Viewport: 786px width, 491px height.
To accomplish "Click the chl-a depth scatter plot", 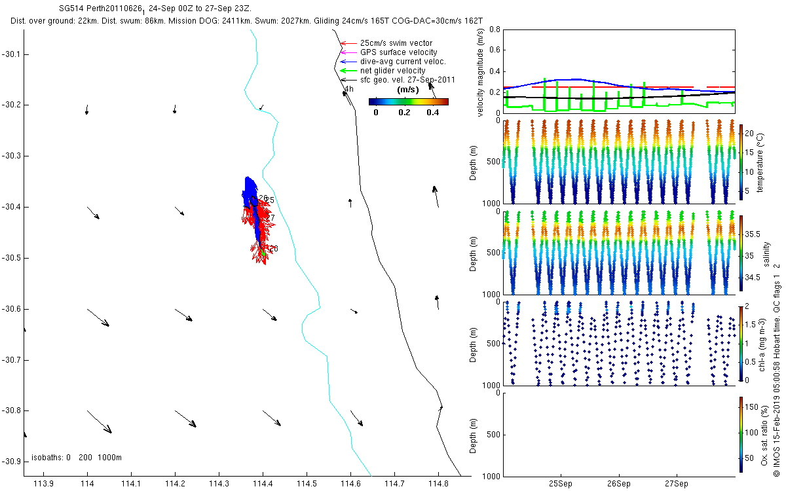I will (618, 344).
